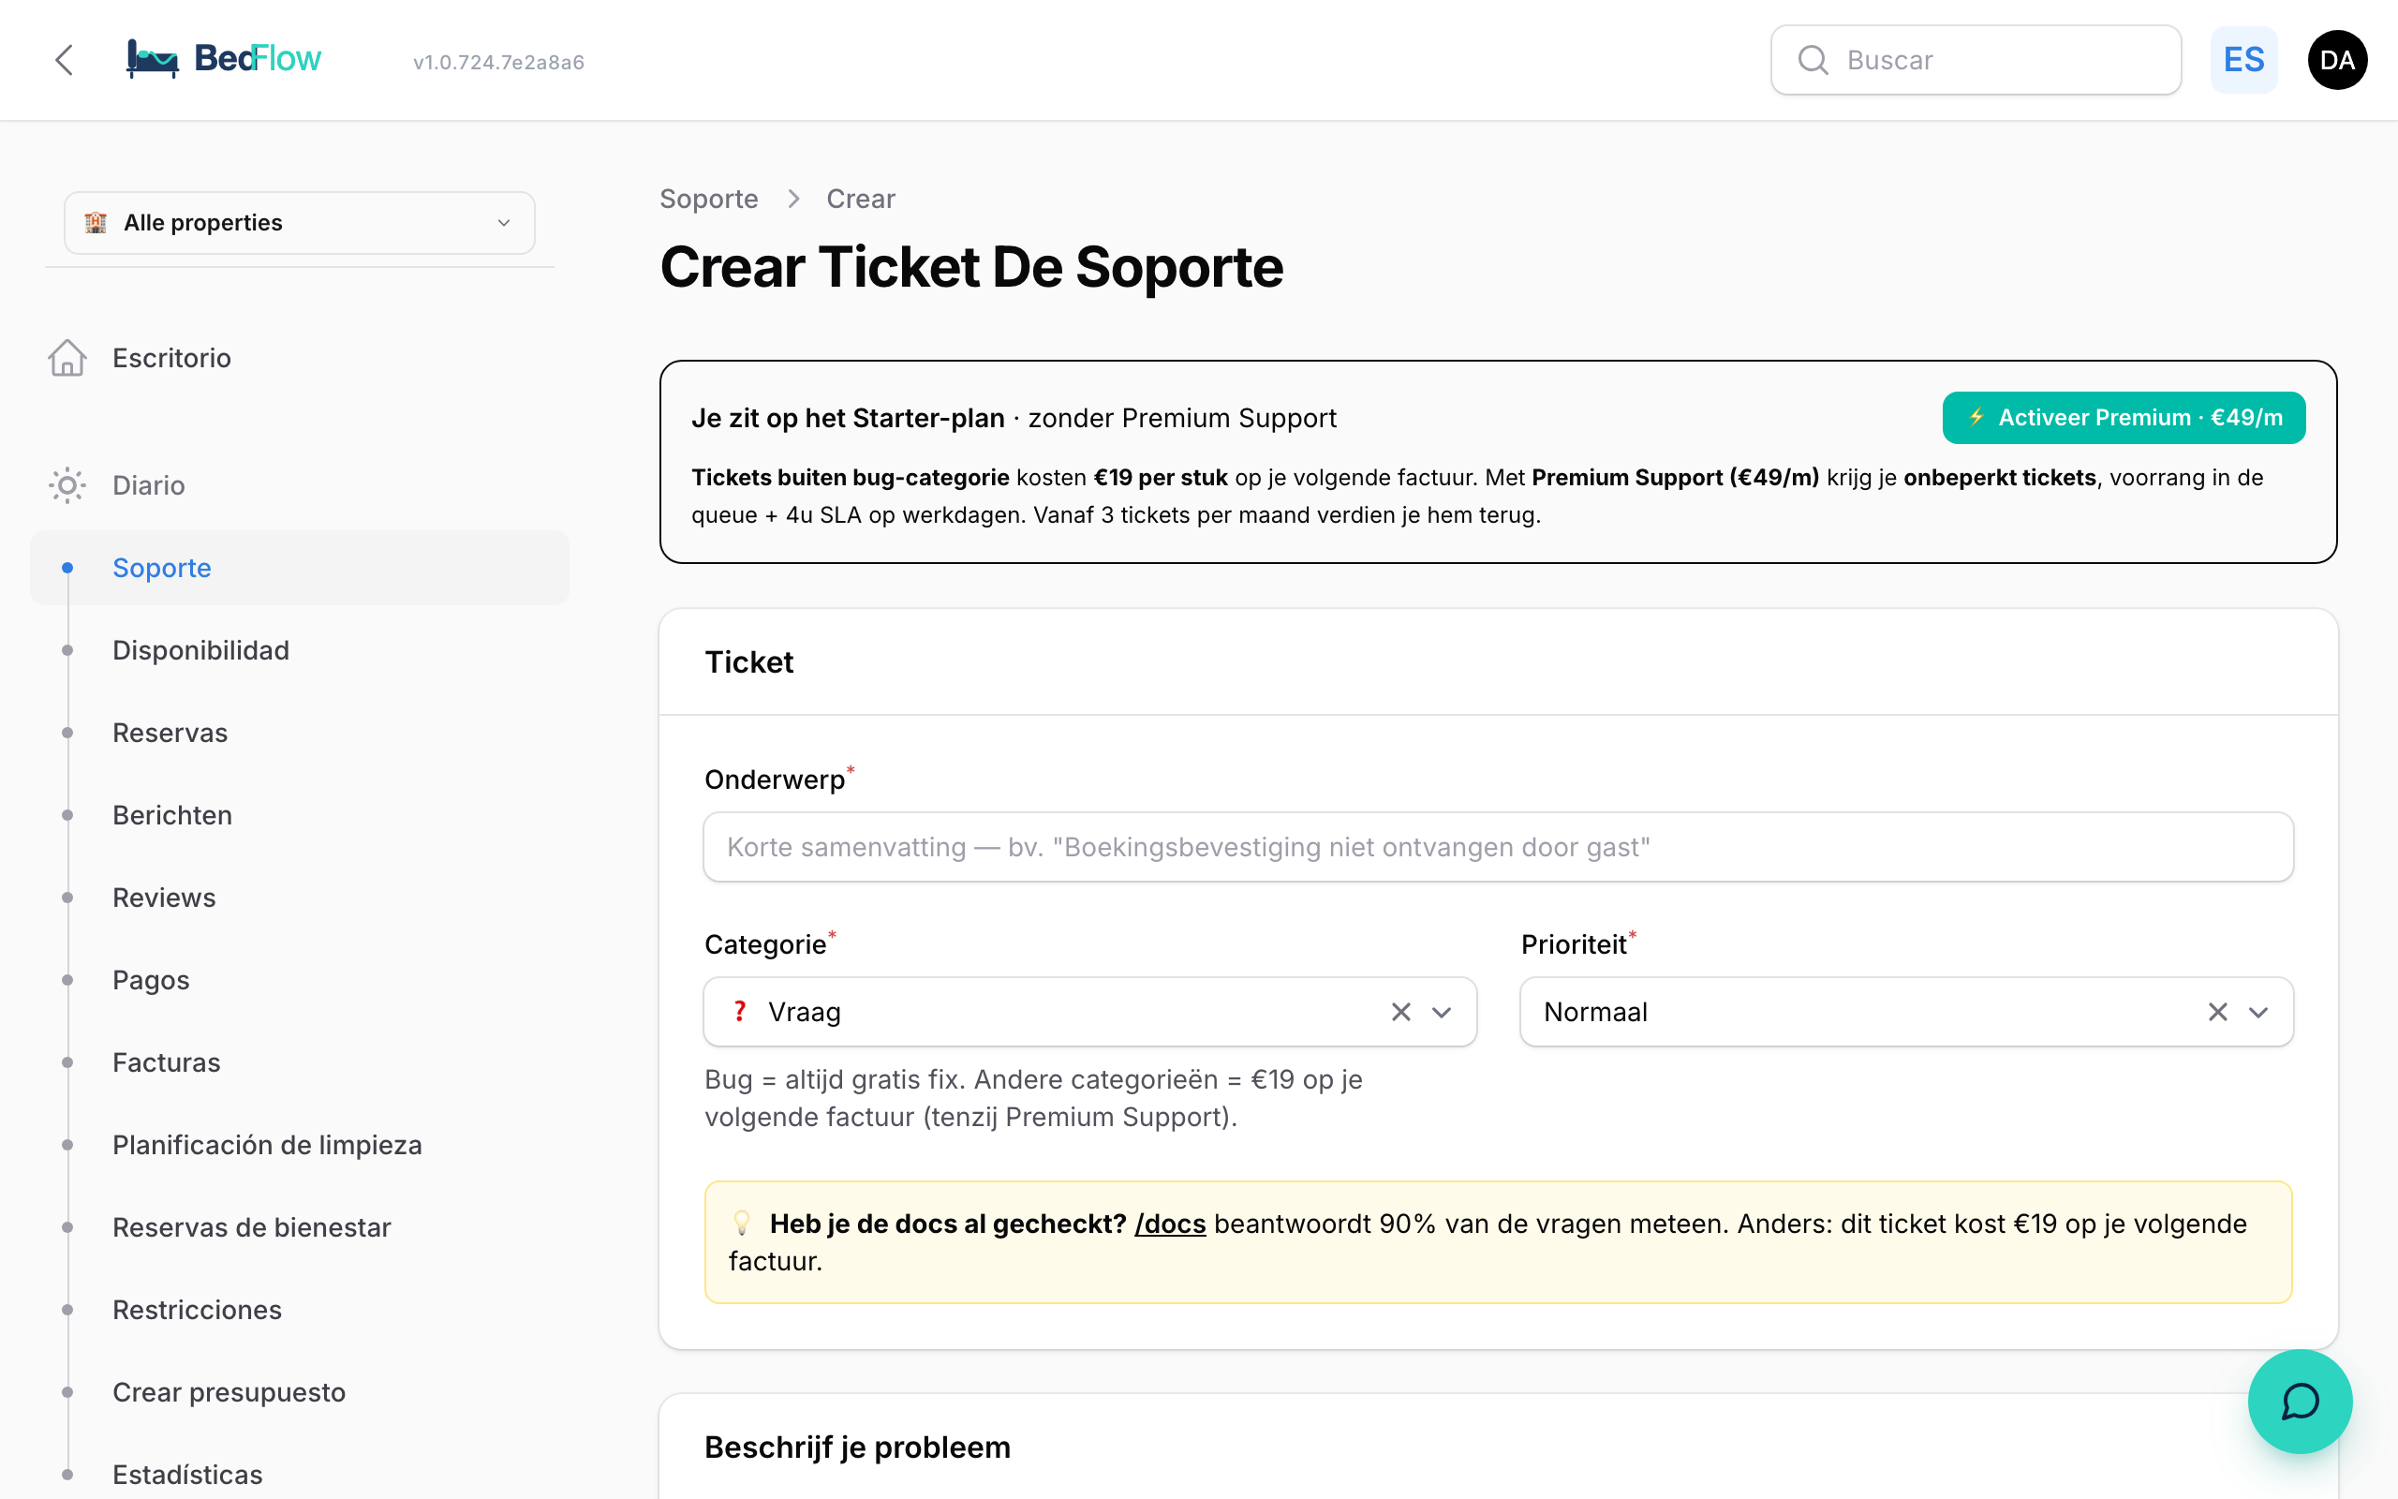Expand the Alle properties selector
This screenshot has width=2398, height=1499.
[x=299, y=223]
